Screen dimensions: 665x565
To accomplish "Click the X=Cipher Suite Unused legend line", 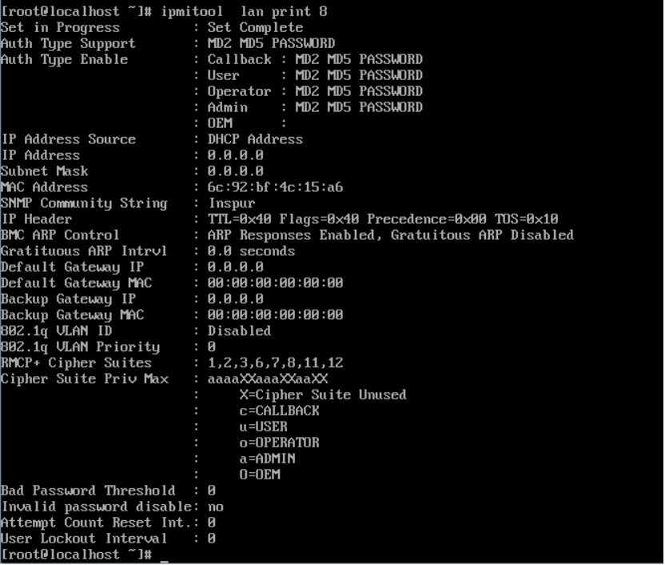I will tap(323, 395).
